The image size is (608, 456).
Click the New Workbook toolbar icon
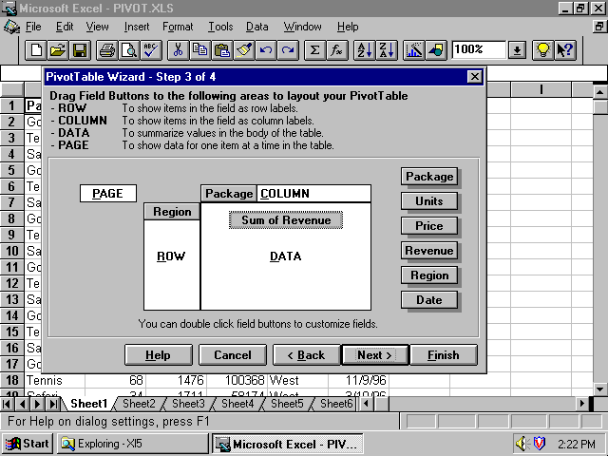pyautogui.click(x=36, y=50)
